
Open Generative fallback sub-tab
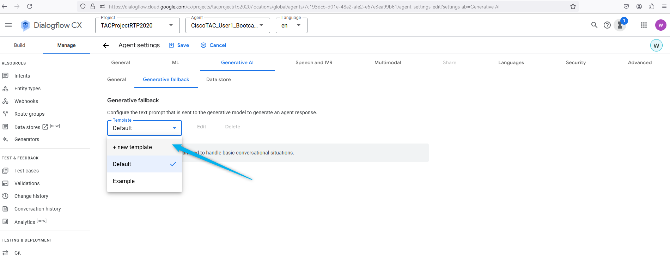(166, 79)
